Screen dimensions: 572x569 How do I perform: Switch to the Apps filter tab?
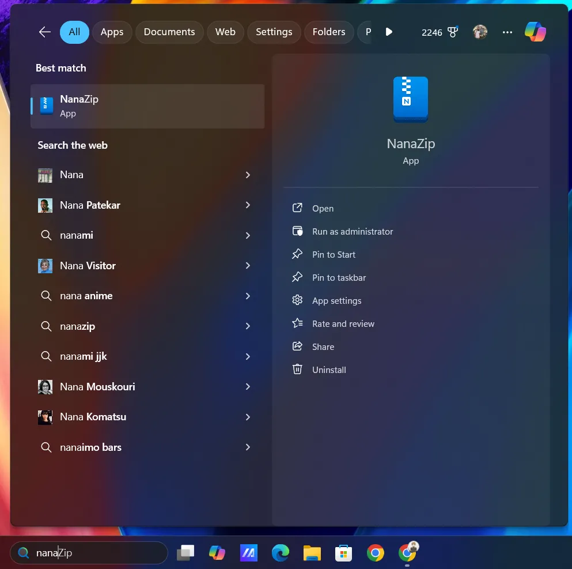click(112, 32)
